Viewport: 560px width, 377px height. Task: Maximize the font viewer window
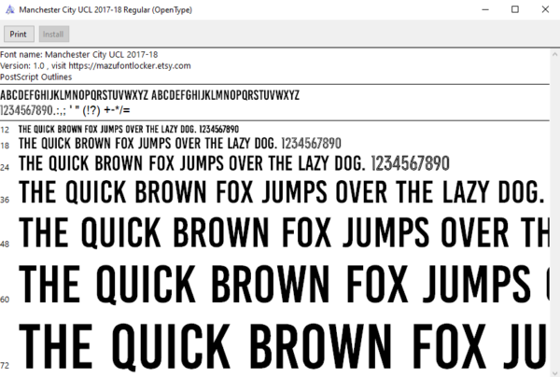(515, 9)
